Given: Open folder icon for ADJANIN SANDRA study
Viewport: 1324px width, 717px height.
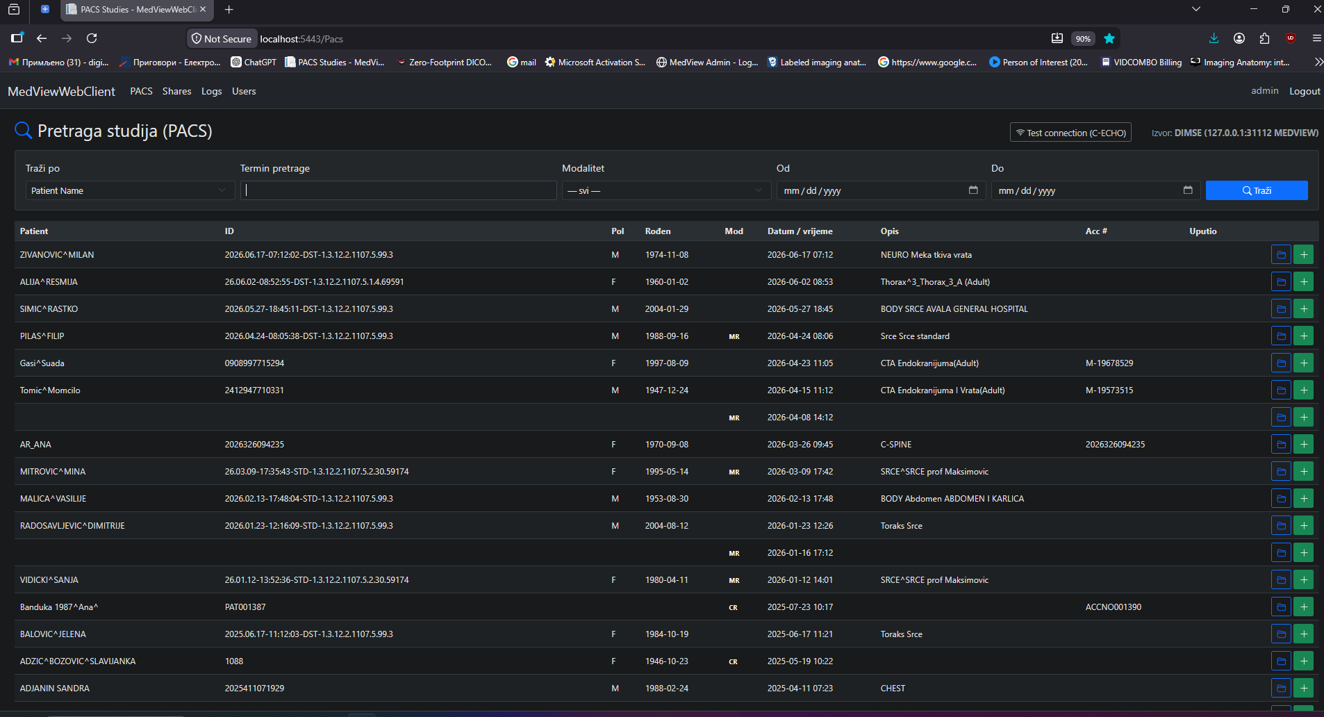Looking at the screenshot, I should tap(1281, 689).
